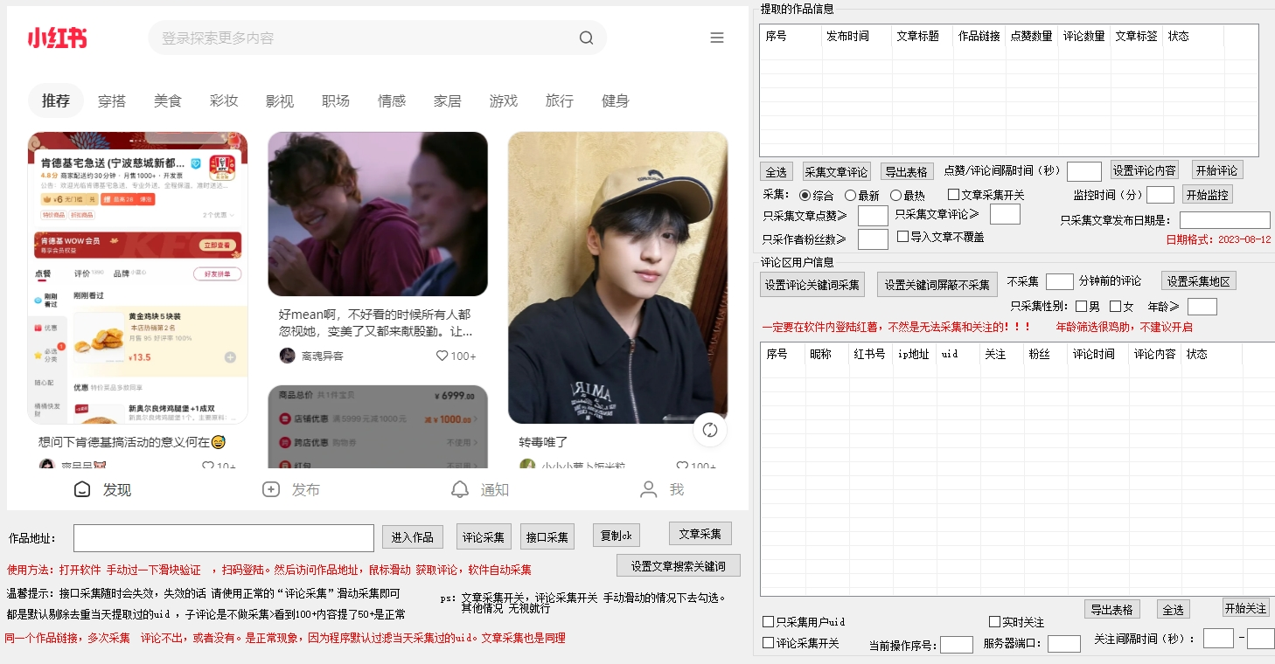Click the 我 profile person icon
This screenshot has height=664, width=1275.
coord(648,489)
